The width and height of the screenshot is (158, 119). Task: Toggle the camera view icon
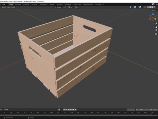[156, 30]
